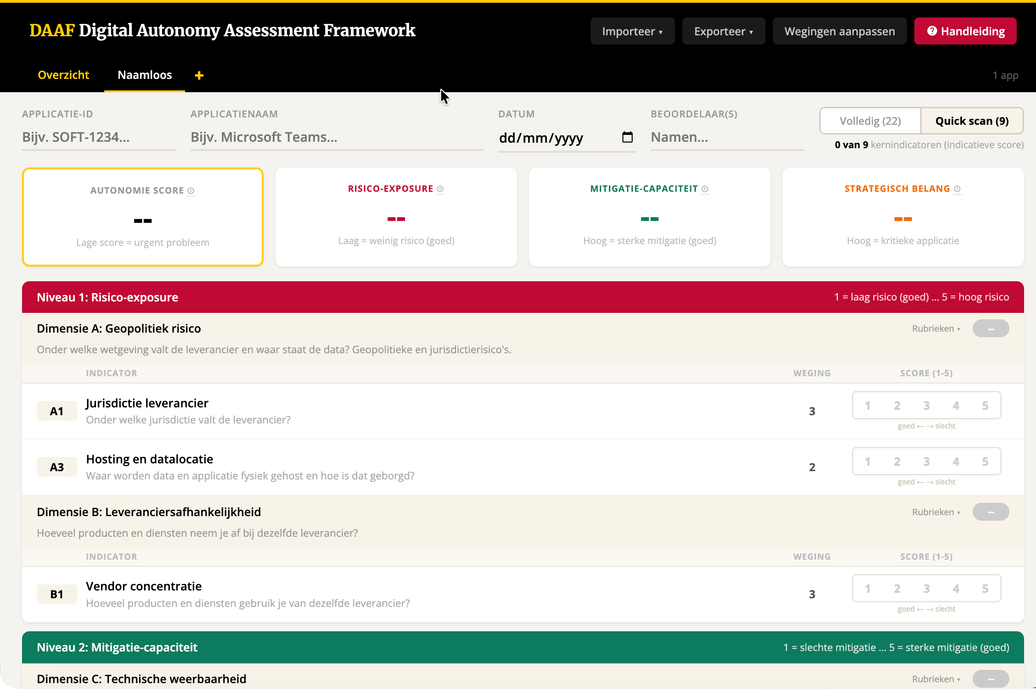Select Quick scan (9) mode

972,121
